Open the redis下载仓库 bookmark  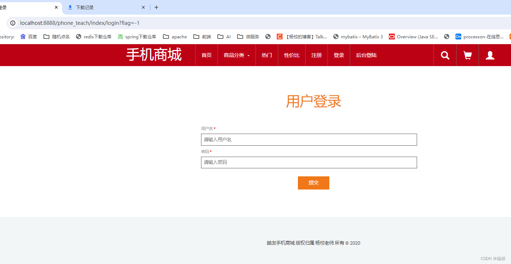click(x=94, y=37)
